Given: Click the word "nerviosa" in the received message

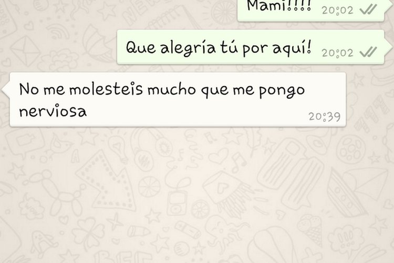Looking at the screenshot, I should pos(53,111).
